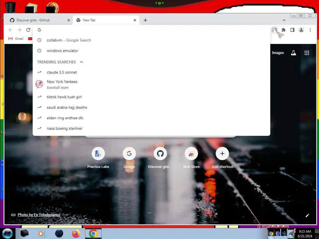Choose elden ring erdtree dlc suggestion
Viewport: 319px width, 239px height.
(x=151, y=118)
